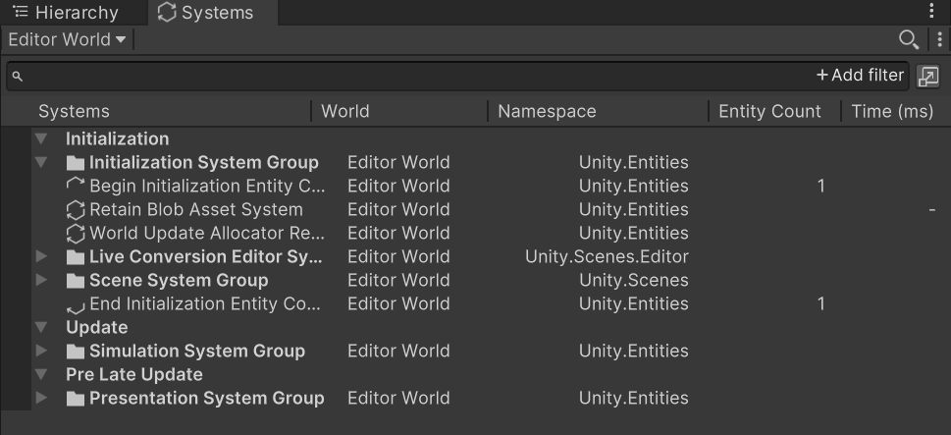
Task: Click the Unity.Scenes namespace cell
Action: tap(634, 280)
